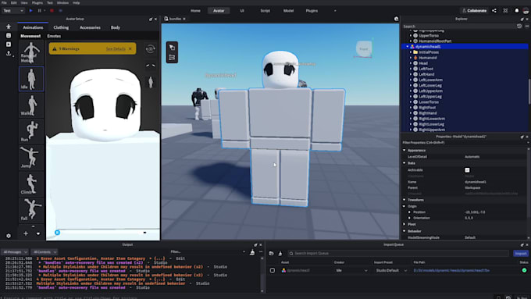Click the animation timeline playhead handle
The image size is (531, 299).
57,233
